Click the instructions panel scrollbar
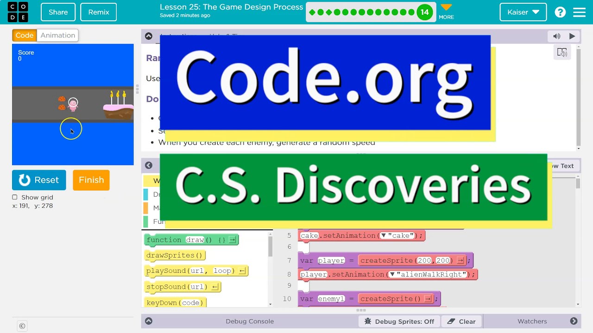This screenshot has width=593, height=333. 578,96
